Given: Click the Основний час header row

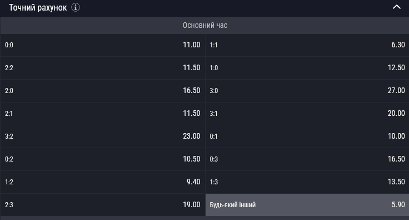Looking at the screenshot, I should [205, 26].
